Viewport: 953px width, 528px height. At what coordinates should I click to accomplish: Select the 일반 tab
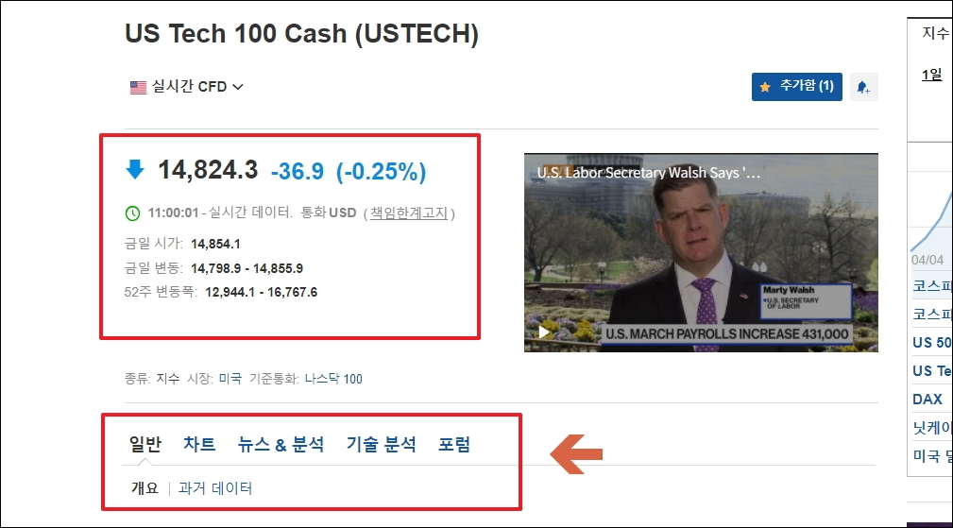pyautogui.click(x=145, y=444)
